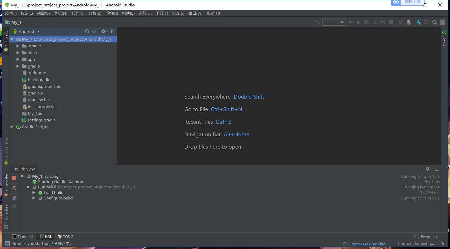Viewport: 450px width, 249px height.
Task: Toggle view mode icon in Build panel
Action: [14, 188]
